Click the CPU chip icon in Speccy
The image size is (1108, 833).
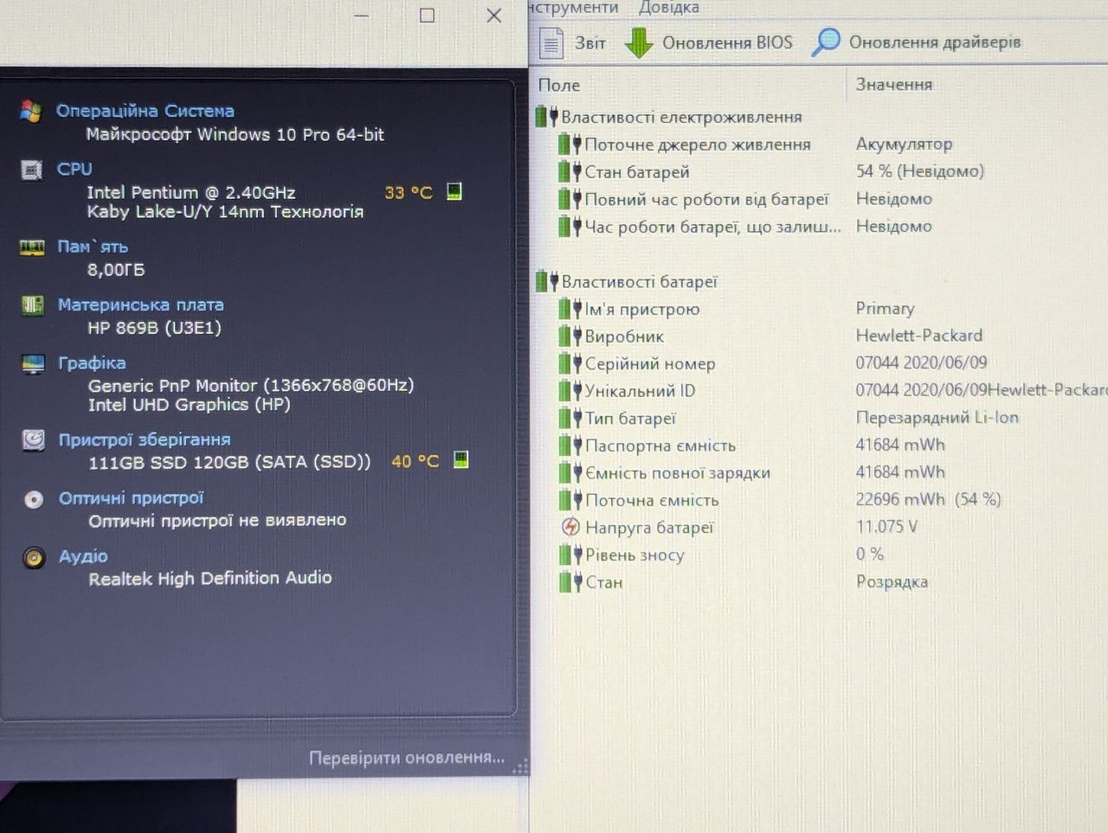(x=31, y=170)
